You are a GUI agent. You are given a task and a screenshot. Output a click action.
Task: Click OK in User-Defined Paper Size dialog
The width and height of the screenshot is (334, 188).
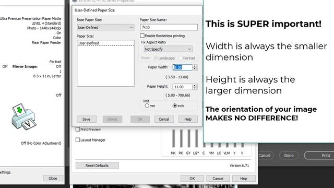point(140,119)
